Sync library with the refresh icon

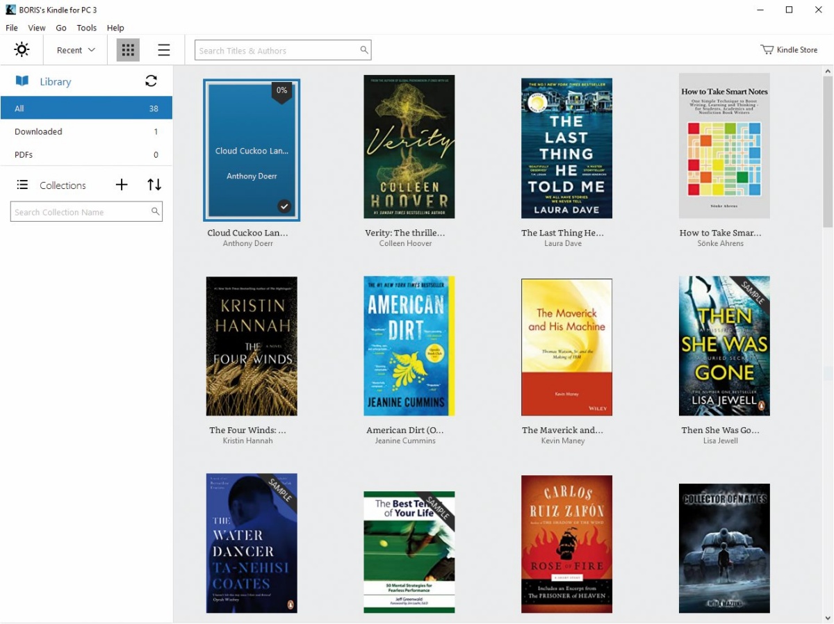point(151,81)
